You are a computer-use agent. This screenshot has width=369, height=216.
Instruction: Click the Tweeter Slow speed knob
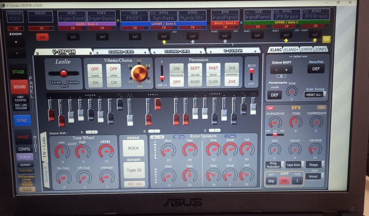pyautogui.click(x=168, y=150)
